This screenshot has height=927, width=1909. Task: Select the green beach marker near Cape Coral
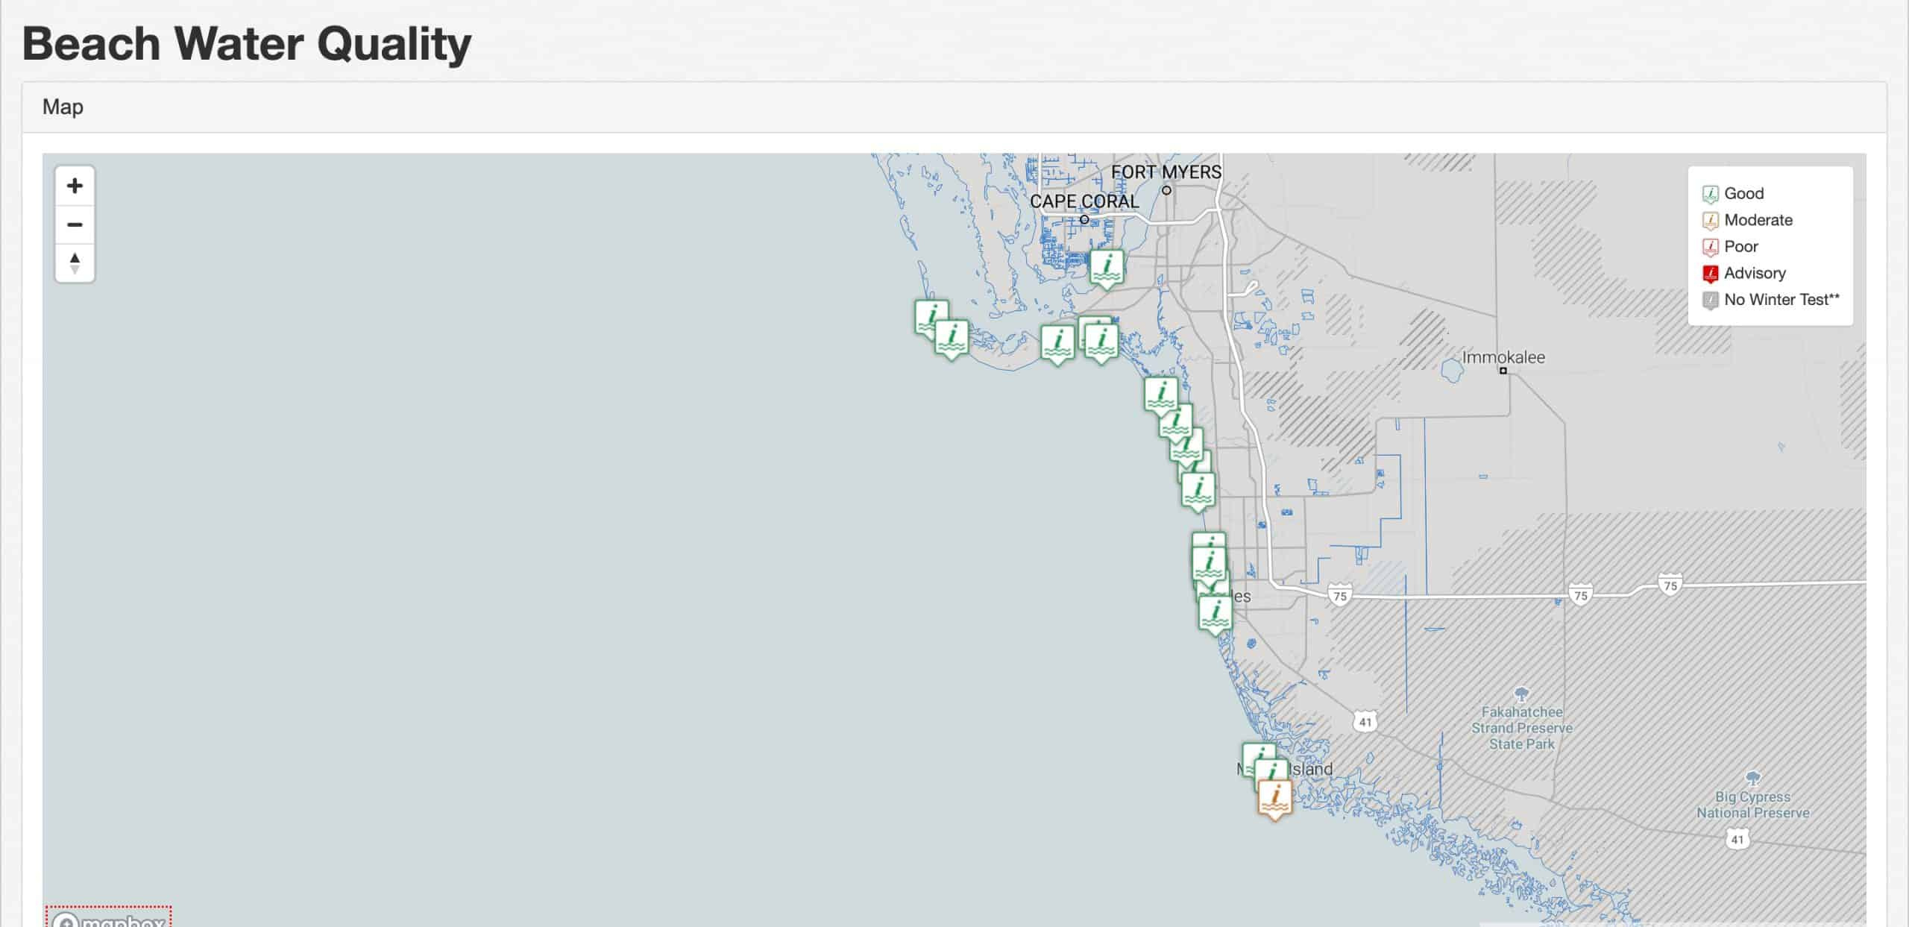(x=1107, y=267)
